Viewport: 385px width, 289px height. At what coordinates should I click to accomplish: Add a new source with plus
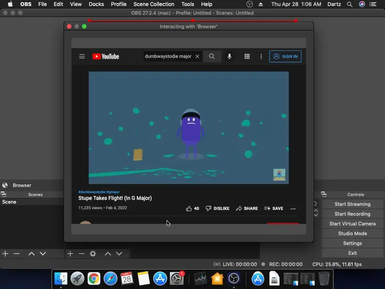(70, 254)
